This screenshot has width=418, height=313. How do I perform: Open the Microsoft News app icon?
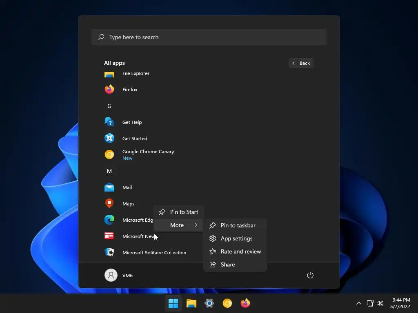(109, 236)
